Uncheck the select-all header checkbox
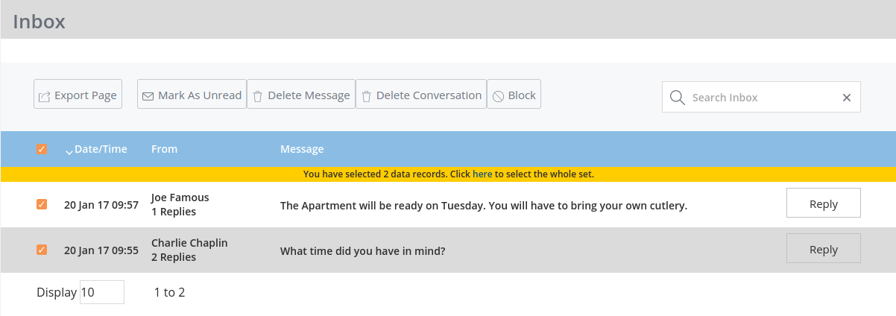 tap(42, 149)
